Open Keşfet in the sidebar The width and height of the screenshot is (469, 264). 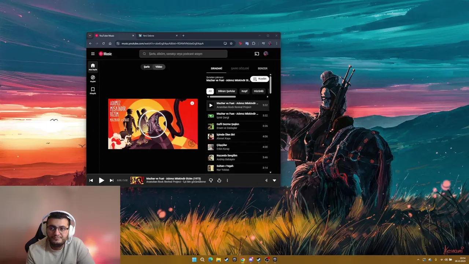tap(93, 79)
